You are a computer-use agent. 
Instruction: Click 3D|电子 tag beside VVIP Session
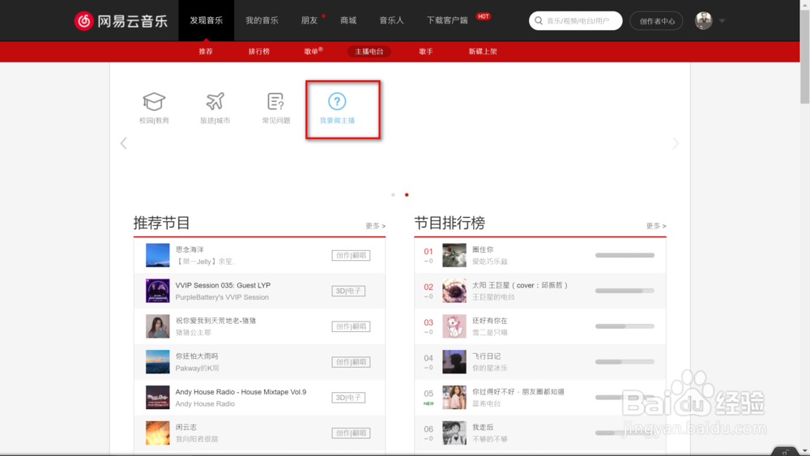point(348,291)
